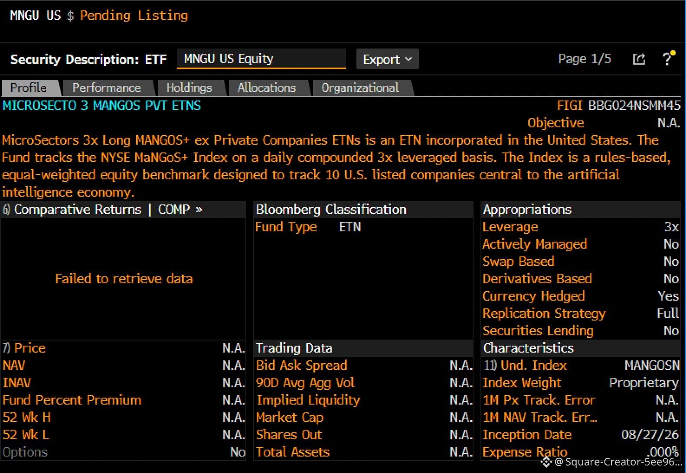Click the Swap Based label

tap(519, 262)
